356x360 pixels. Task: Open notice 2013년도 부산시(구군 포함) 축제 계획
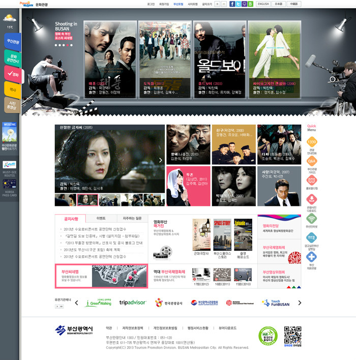click(x=92, y=250)
